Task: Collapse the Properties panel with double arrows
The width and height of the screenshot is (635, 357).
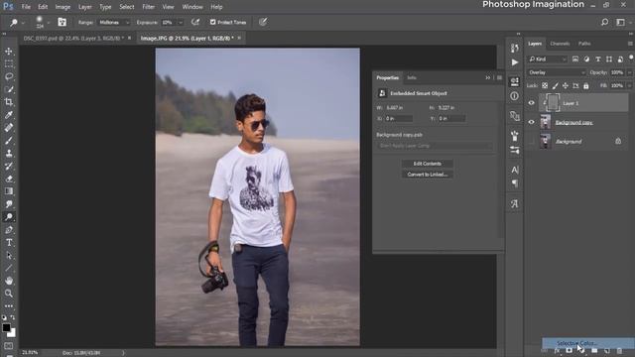Action: (487, 77)
